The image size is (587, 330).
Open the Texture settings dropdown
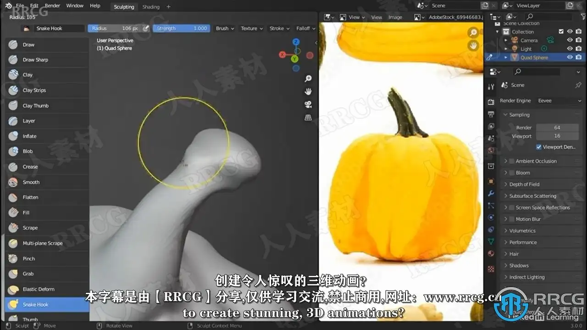(252, 28)
